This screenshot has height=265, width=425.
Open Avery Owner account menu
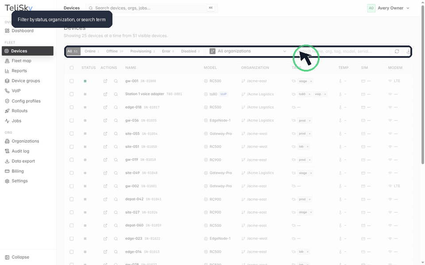click(388, 8)
